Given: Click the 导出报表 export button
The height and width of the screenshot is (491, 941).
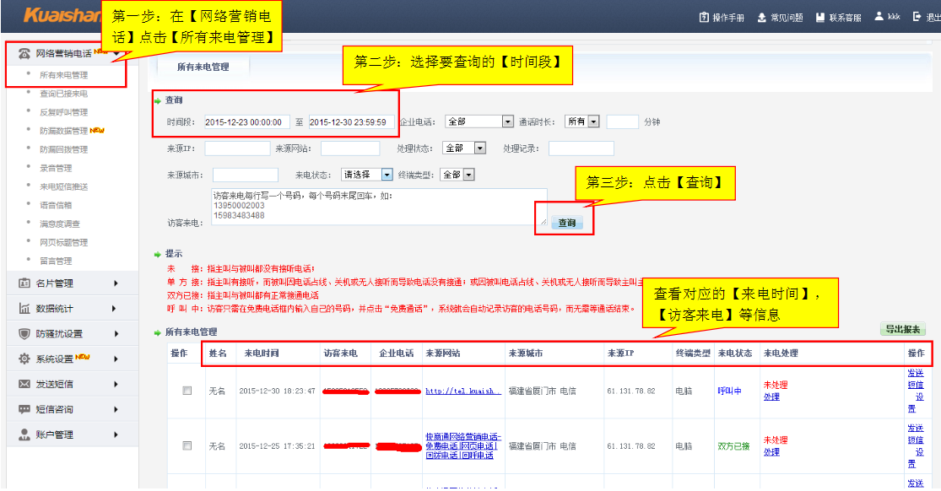Looking at the screenshot, I should (903, 330).
